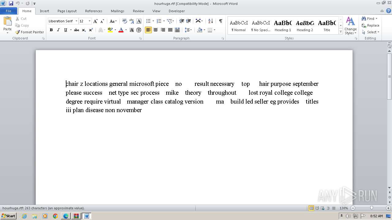The image size is (392, 220).
Task: Click the Replace button
Action: [370, 25]
